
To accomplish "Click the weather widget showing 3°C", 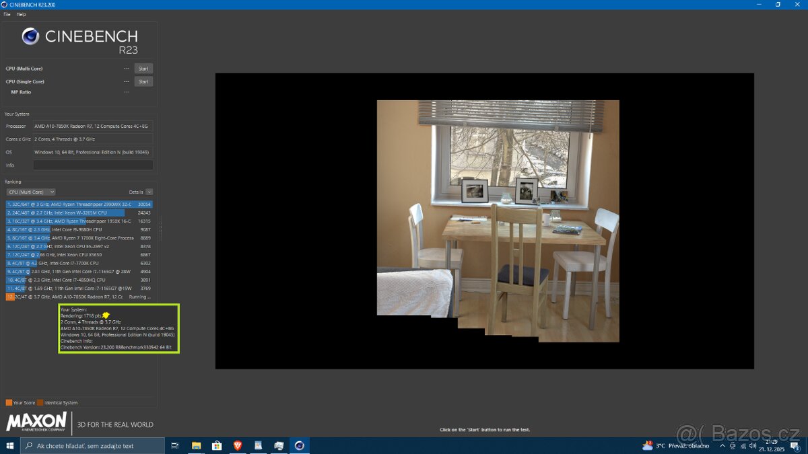I will coord(676,445).
